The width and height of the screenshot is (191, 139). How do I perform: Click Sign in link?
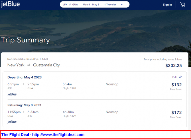point(167,5)
